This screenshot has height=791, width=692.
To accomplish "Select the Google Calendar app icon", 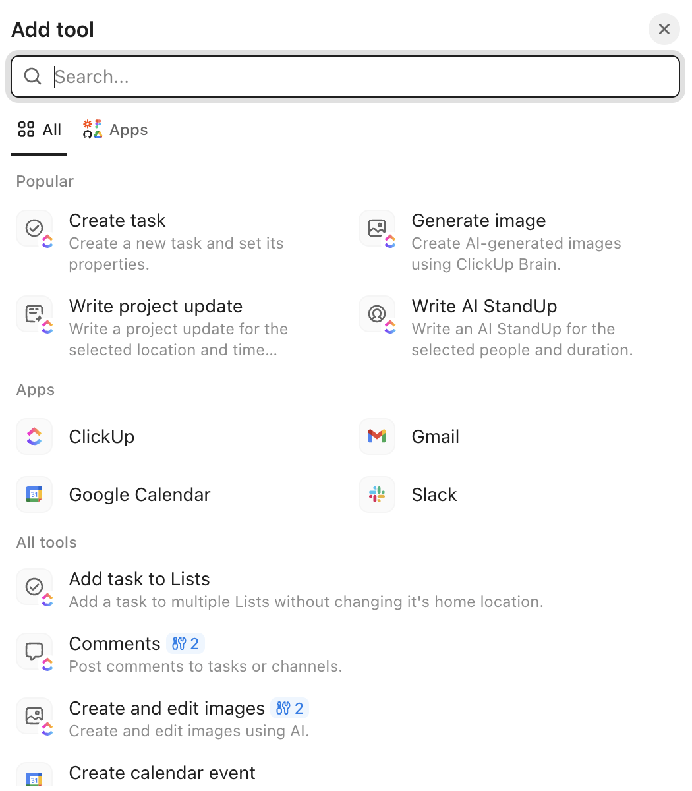I will click(34, 494).
